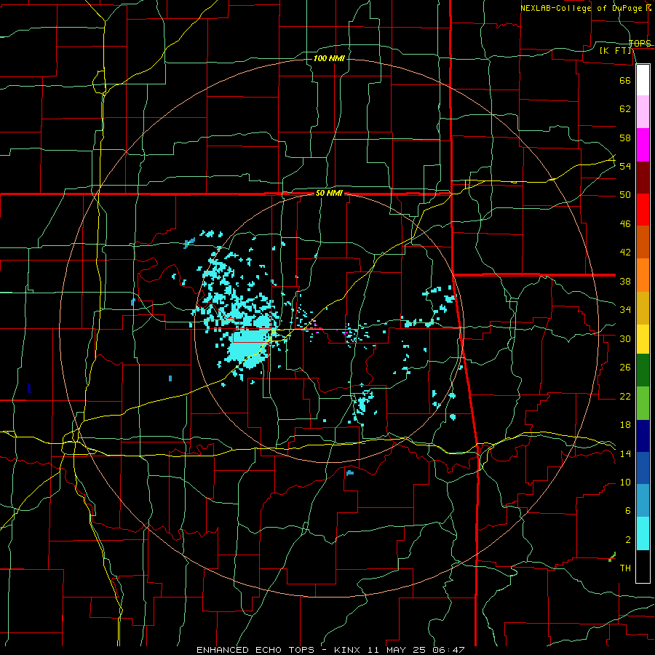Click the legend value "14"
The image size is (655, 655).
tap(625, 453)
